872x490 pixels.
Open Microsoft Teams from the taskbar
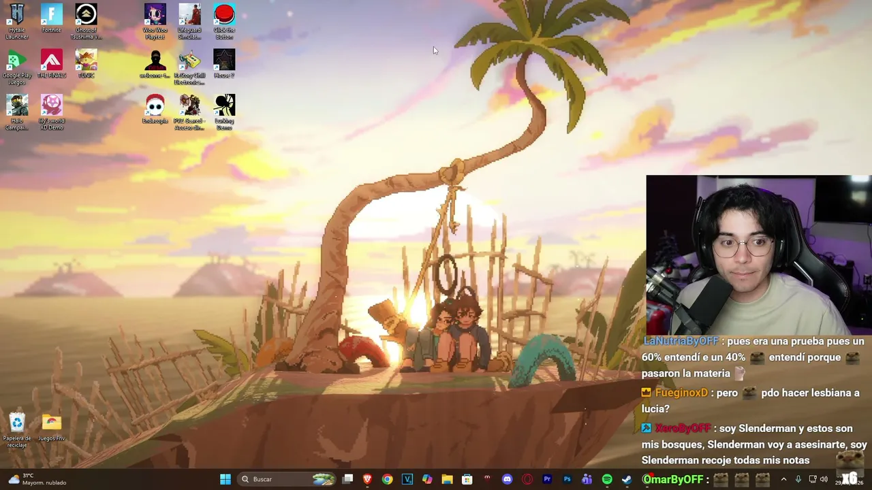click(587, 479)
